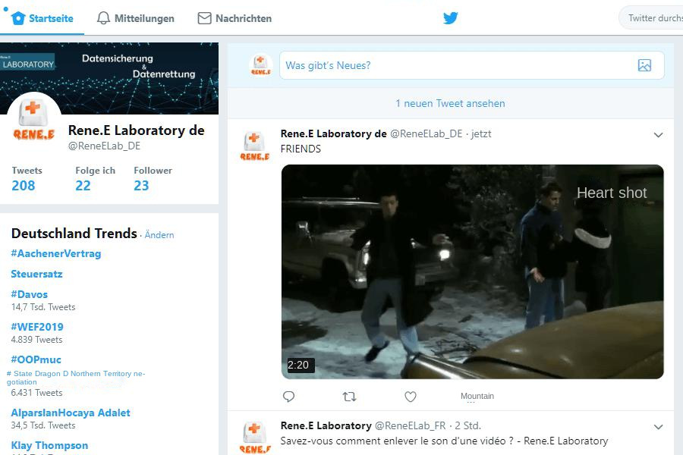
Task: Click @ReneELab_DE handle in profile card
Action: pos(104,146)
